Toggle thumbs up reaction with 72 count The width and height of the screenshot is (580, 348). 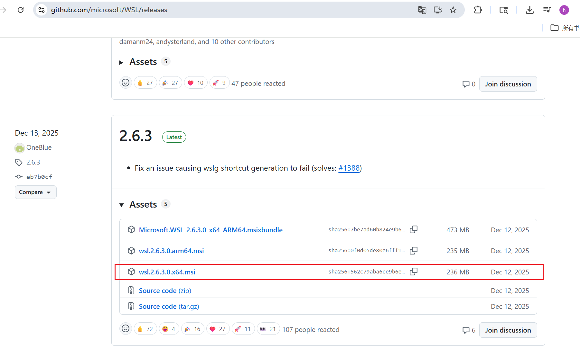click(145, 329)
